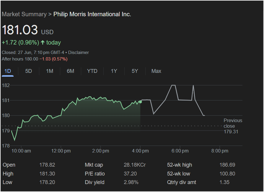Click the Closed: 27 Jun timestamp text
Screen dimensions: 264x192
33,52
